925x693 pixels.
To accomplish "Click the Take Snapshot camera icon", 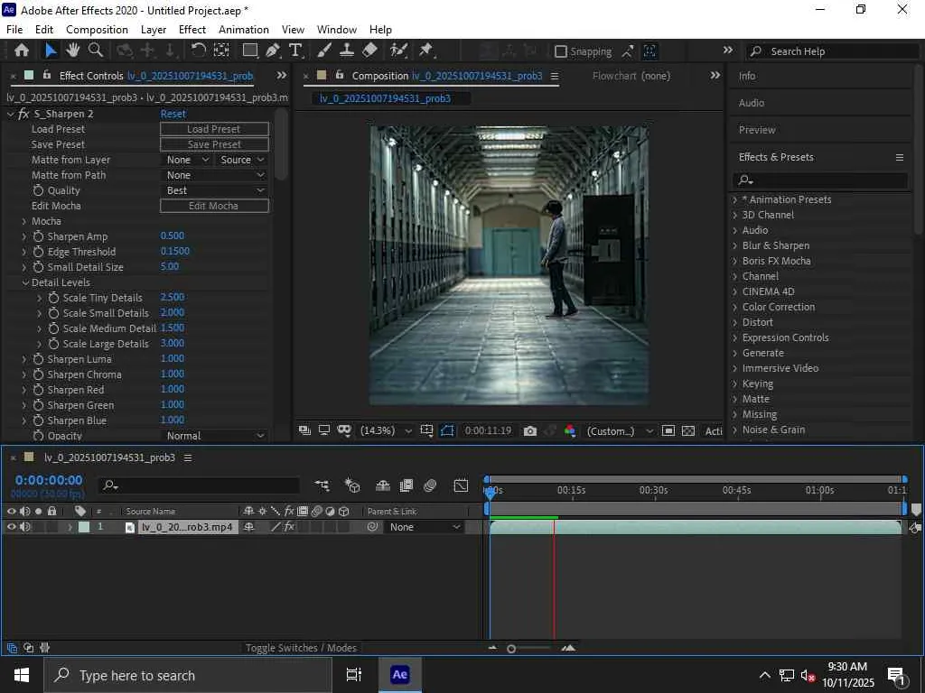I will [530, 431].
